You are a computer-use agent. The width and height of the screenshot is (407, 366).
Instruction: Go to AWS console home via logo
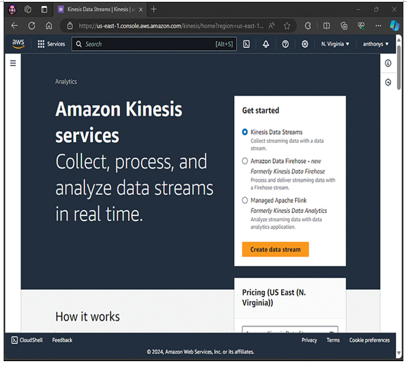click(18, 44)
